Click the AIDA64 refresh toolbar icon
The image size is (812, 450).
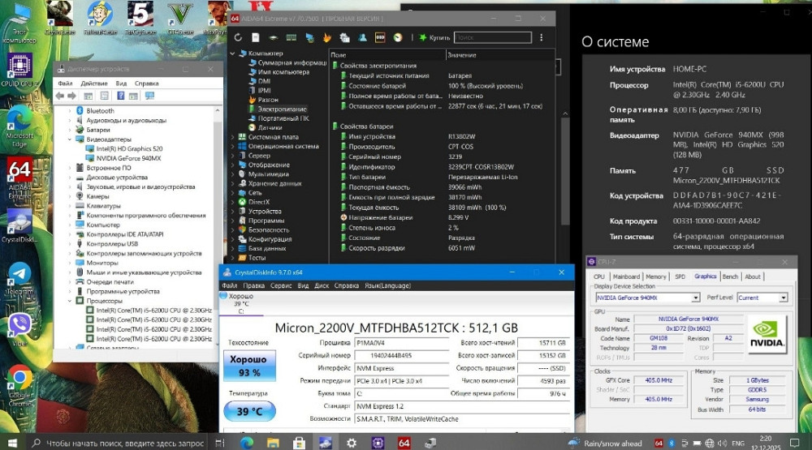point(238,37)
